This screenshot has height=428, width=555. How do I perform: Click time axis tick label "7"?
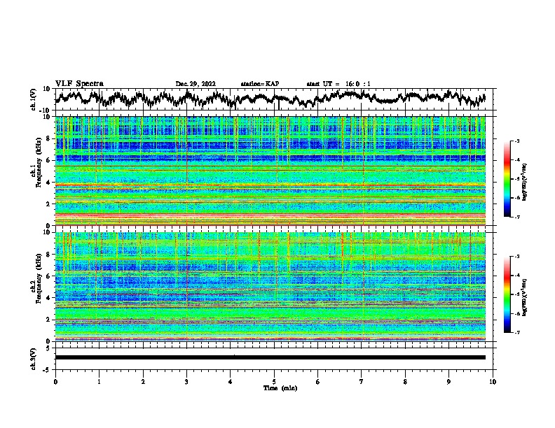point(362,382)
